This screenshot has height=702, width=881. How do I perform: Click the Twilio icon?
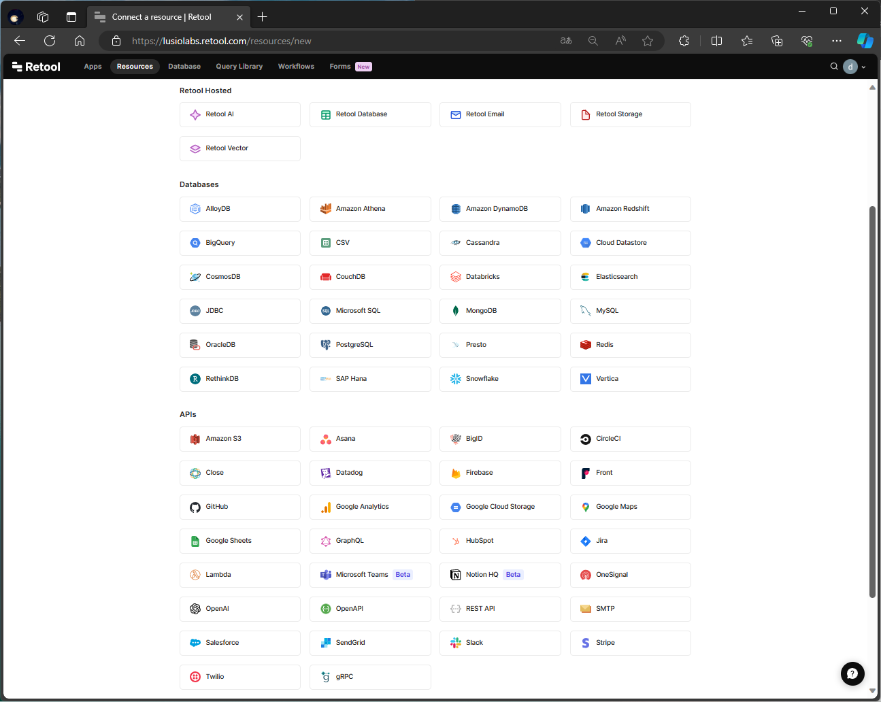point(195,677)
